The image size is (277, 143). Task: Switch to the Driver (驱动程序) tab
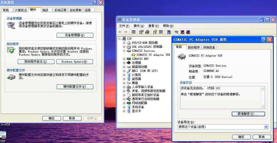(194, 47)
